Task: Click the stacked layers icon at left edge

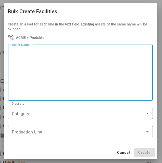Action: 2,135
